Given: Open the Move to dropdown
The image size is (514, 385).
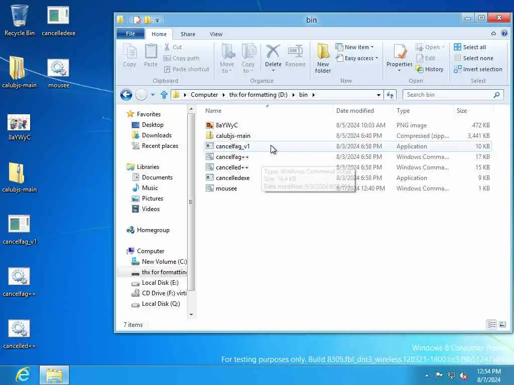Looking at the screenshot, I should (227, 58).
